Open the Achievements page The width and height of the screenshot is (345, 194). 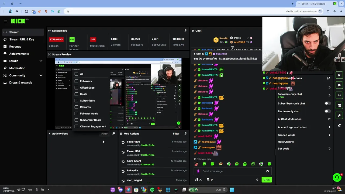point(23,54)
